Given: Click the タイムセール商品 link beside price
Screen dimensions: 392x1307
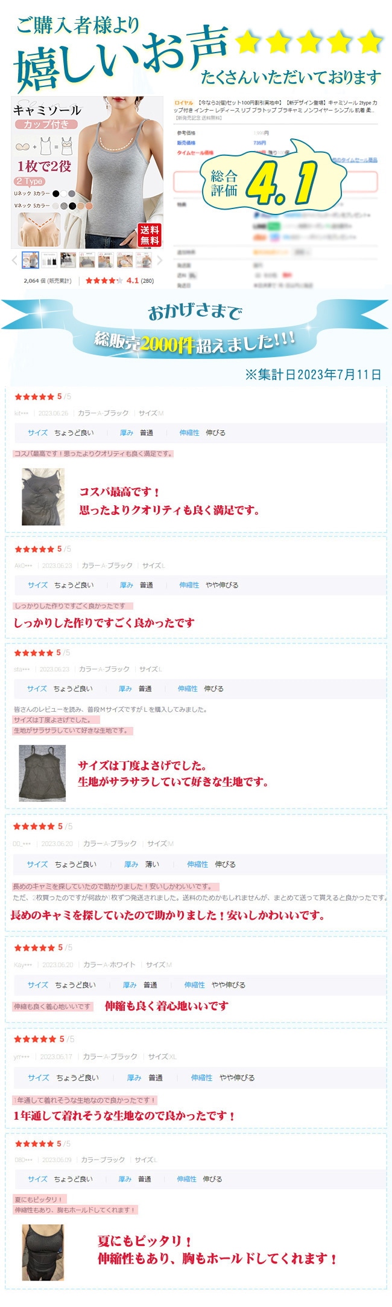Looking at the screenshot, I should pos(355,160).
